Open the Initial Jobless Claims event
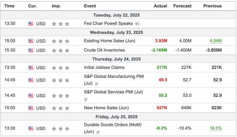 click(104, 68)
